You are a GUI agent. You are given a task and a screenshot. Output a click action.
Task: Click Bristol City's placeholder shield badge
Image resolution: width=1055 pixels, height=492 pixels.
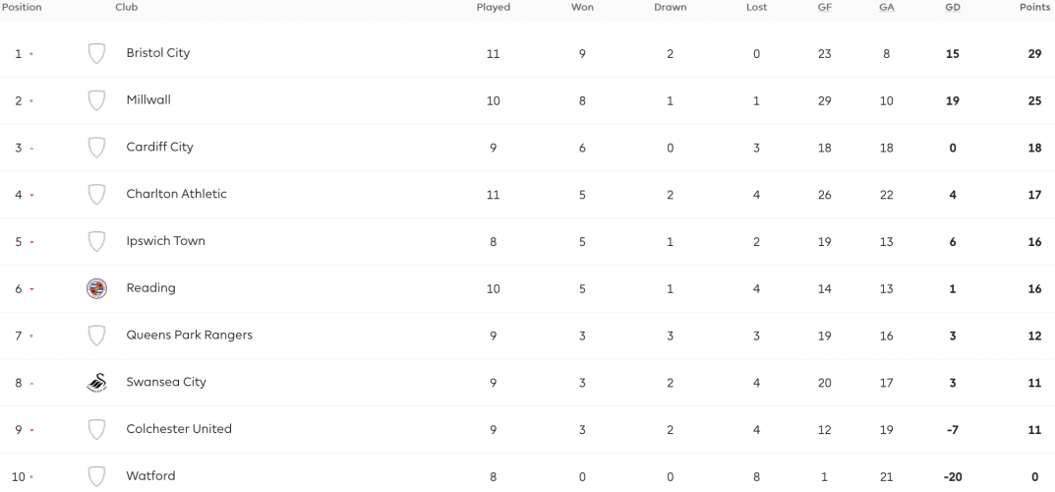tap(97, 54)
